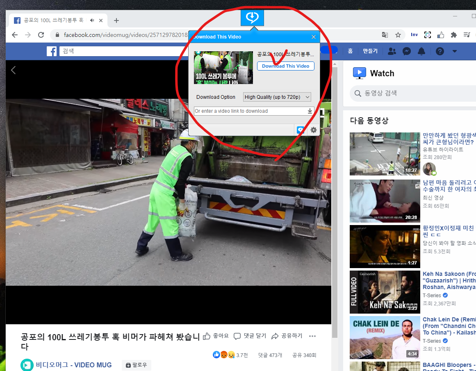Click the 비디오머그 page avatar
The height and width of the screenshot is (371, 476).
(x=27, y=365)
